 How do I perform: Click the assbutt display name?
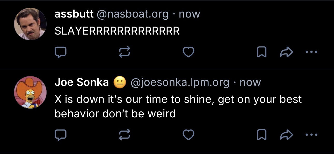tap(74, 14)
